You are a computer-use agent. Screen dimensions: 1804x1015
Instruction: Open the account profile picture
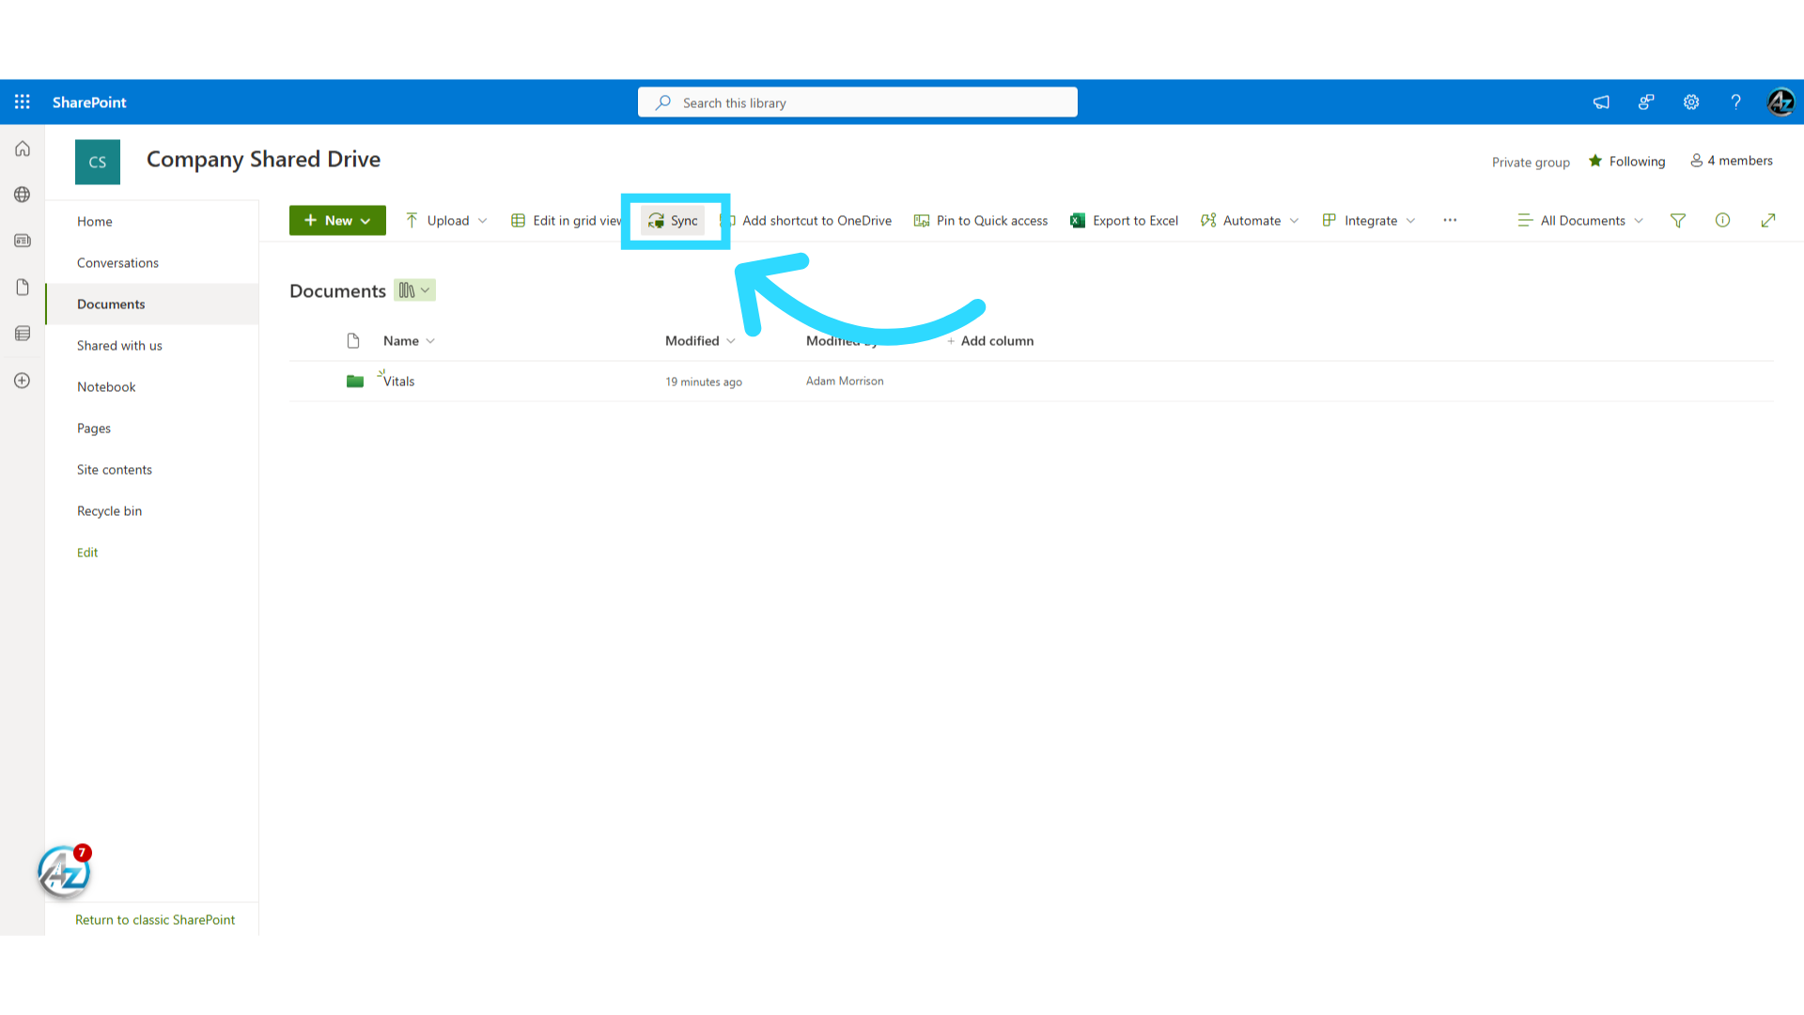pyautogui.click(x=1781, y=101)
